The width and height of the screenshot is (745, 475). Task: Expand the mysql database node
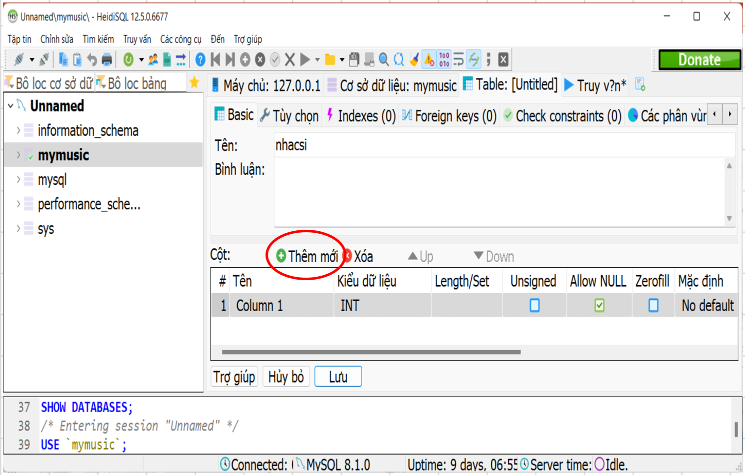pyautogui.click(x=18, y=179)
